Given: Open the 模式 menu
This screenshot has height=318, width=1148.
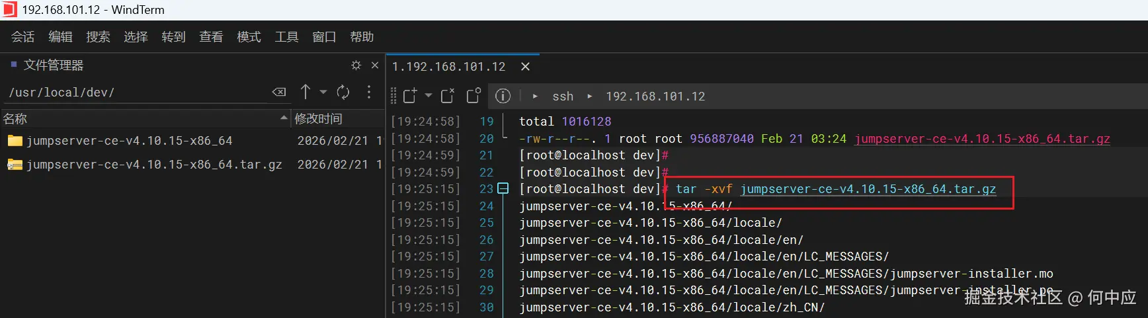Looking at the screenshot, I should (x=249, y=37).
